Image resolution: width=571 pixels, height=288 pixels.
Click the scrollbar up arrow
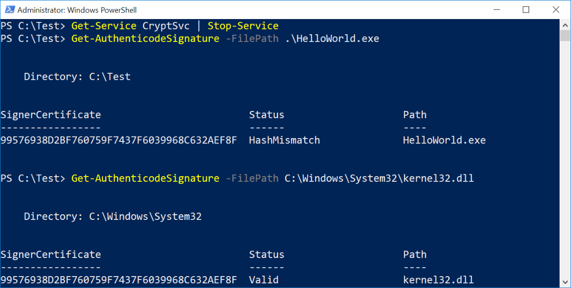click(x=565, y=24)
